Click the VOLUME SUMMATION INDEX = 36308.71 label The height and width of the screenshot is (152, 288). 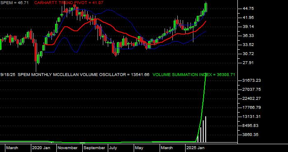(194, 75)
